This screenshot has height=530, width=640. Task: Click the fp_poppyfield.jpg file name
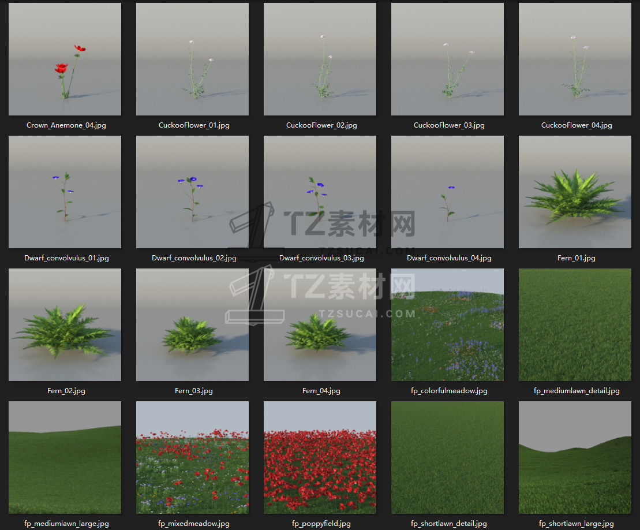(321, 524)
